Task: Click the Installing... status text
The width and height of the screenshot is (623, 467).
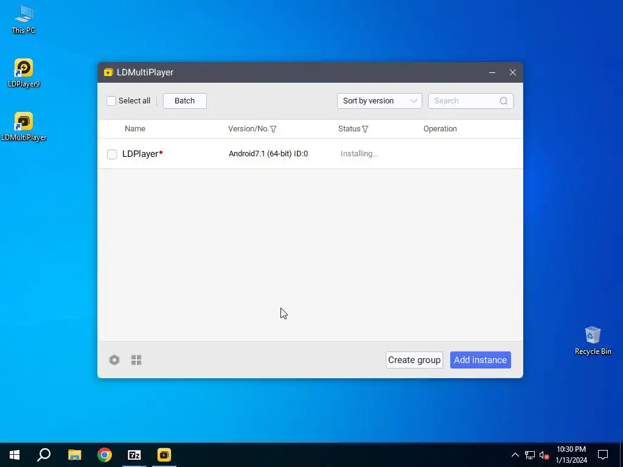Action: point(359,154)
